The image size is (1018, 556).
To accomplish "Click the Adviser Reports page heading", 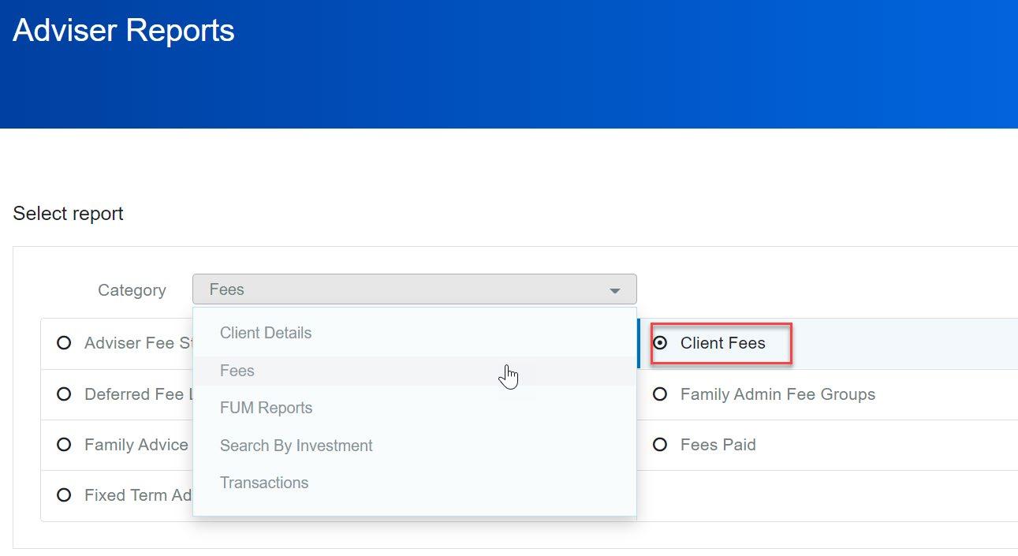I will point(124,31).
